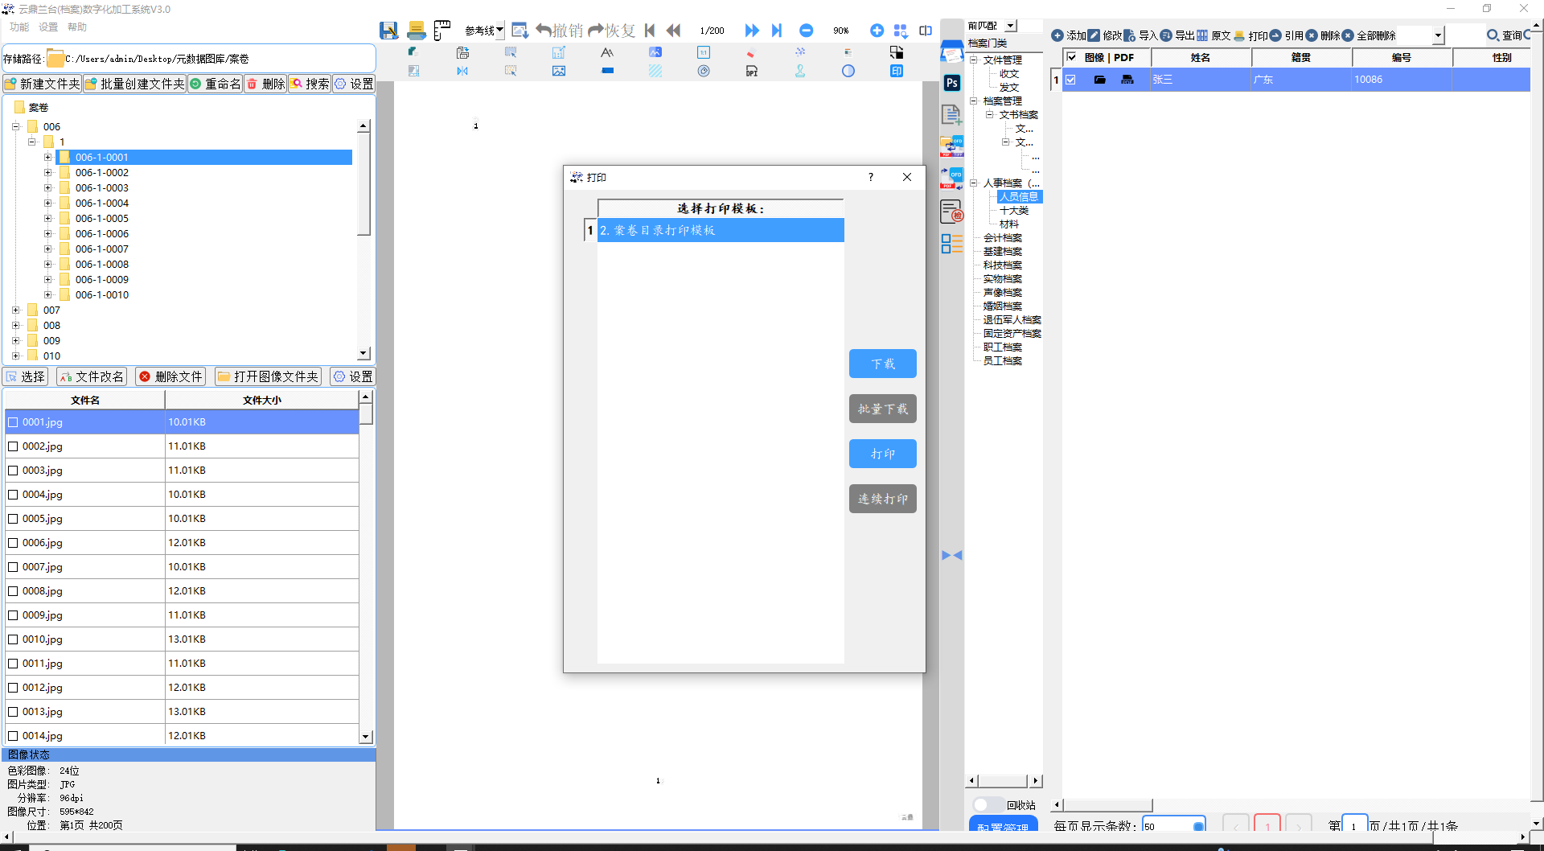Viewport: 1544px width, 851px height.
Task: Click the ruler measurement icon
Action: click(x=442, y=31)
